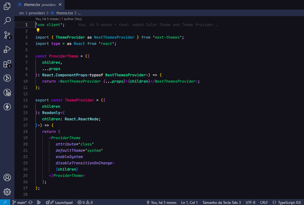Click the providers breadcrumb segment
The width and height of the screenshot is (304, 205).
[37, 13]
